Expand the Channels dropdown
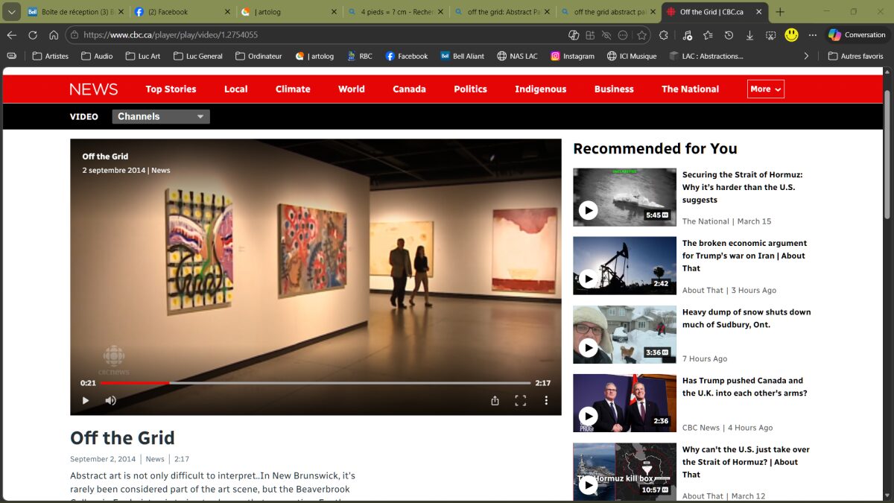Screen dimensions: 894x503 pos(161,116)
